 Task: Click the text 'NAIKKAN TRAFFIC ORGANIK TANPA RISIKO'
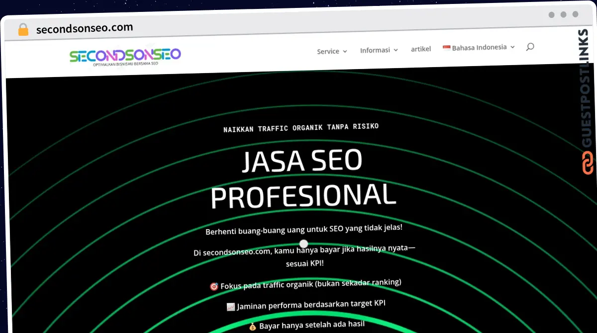pyautogui.click(x=301, y=127)
